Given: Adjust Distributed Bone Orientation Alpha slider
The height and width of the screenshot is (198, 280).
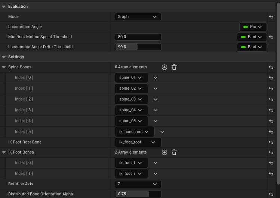Looking at the screenshot, I should (x=138, y=194).
